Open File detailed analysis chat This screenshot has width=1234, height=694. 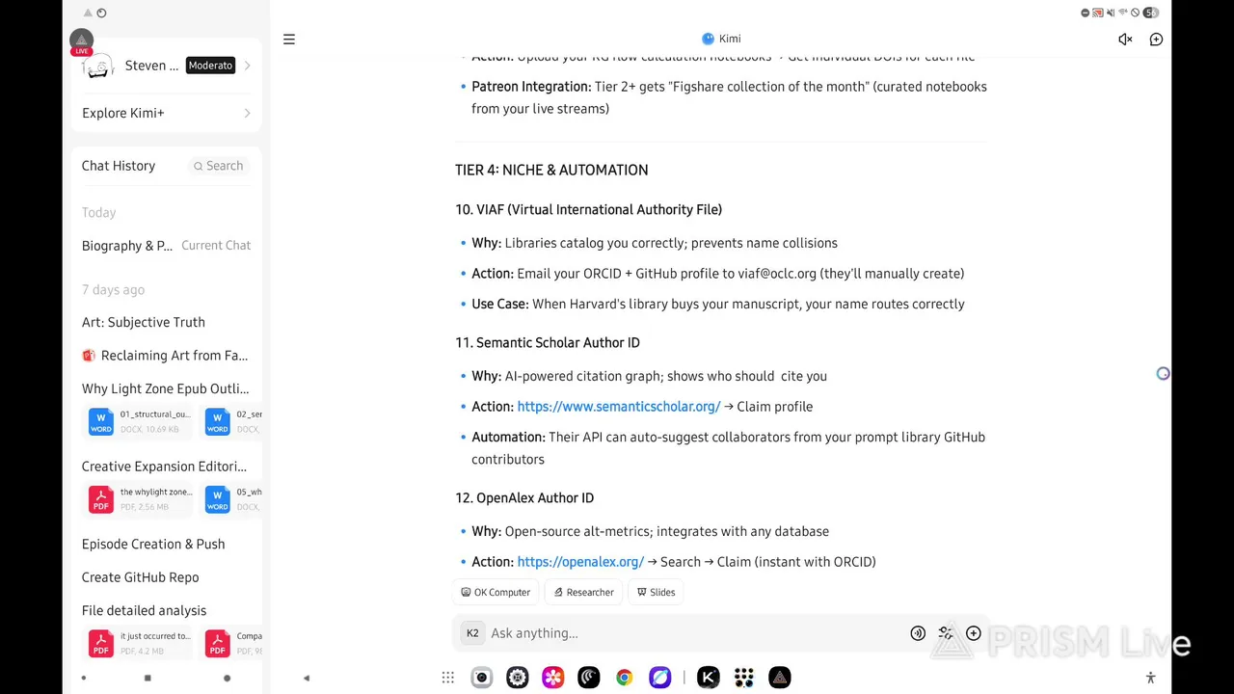point(145,610)
